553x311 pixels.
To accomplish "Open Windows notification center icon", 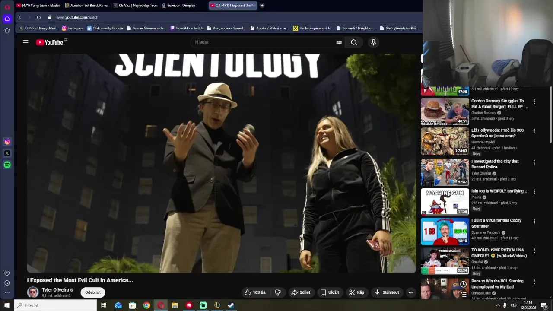I will pos(544,305).
